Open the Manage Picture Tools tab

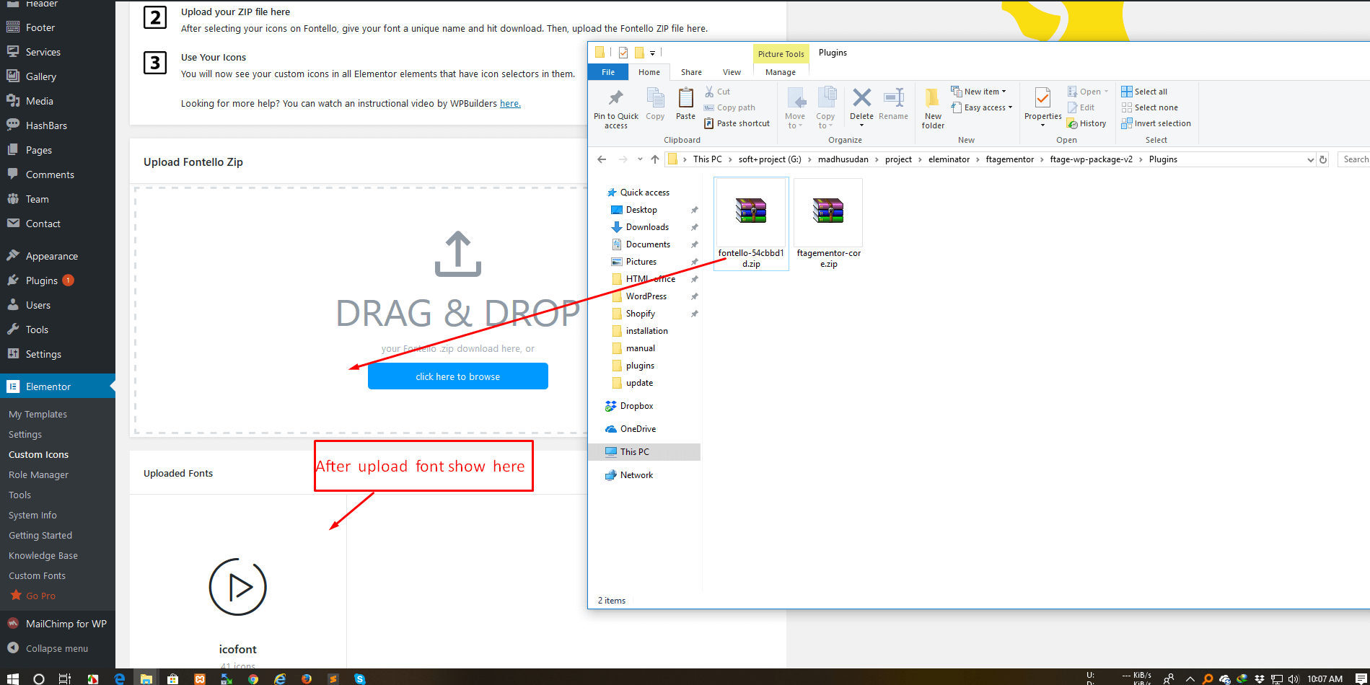click(781, 72)
